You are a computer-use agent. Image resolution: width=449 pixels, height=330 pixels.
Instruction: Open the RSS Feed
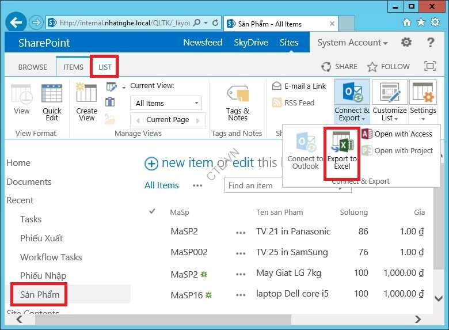(293, 103)
